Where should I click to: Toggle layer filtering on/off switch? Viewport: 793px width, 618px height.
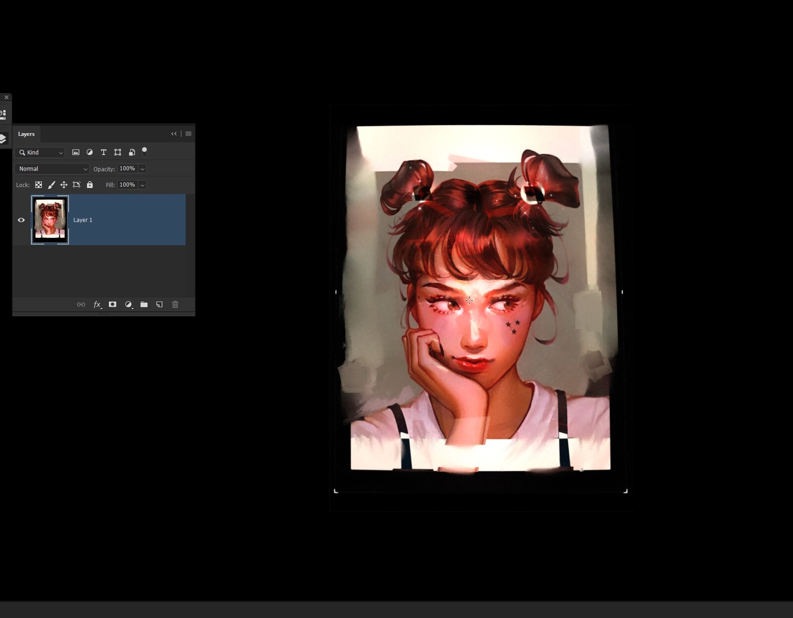click(x=144, y=152)
